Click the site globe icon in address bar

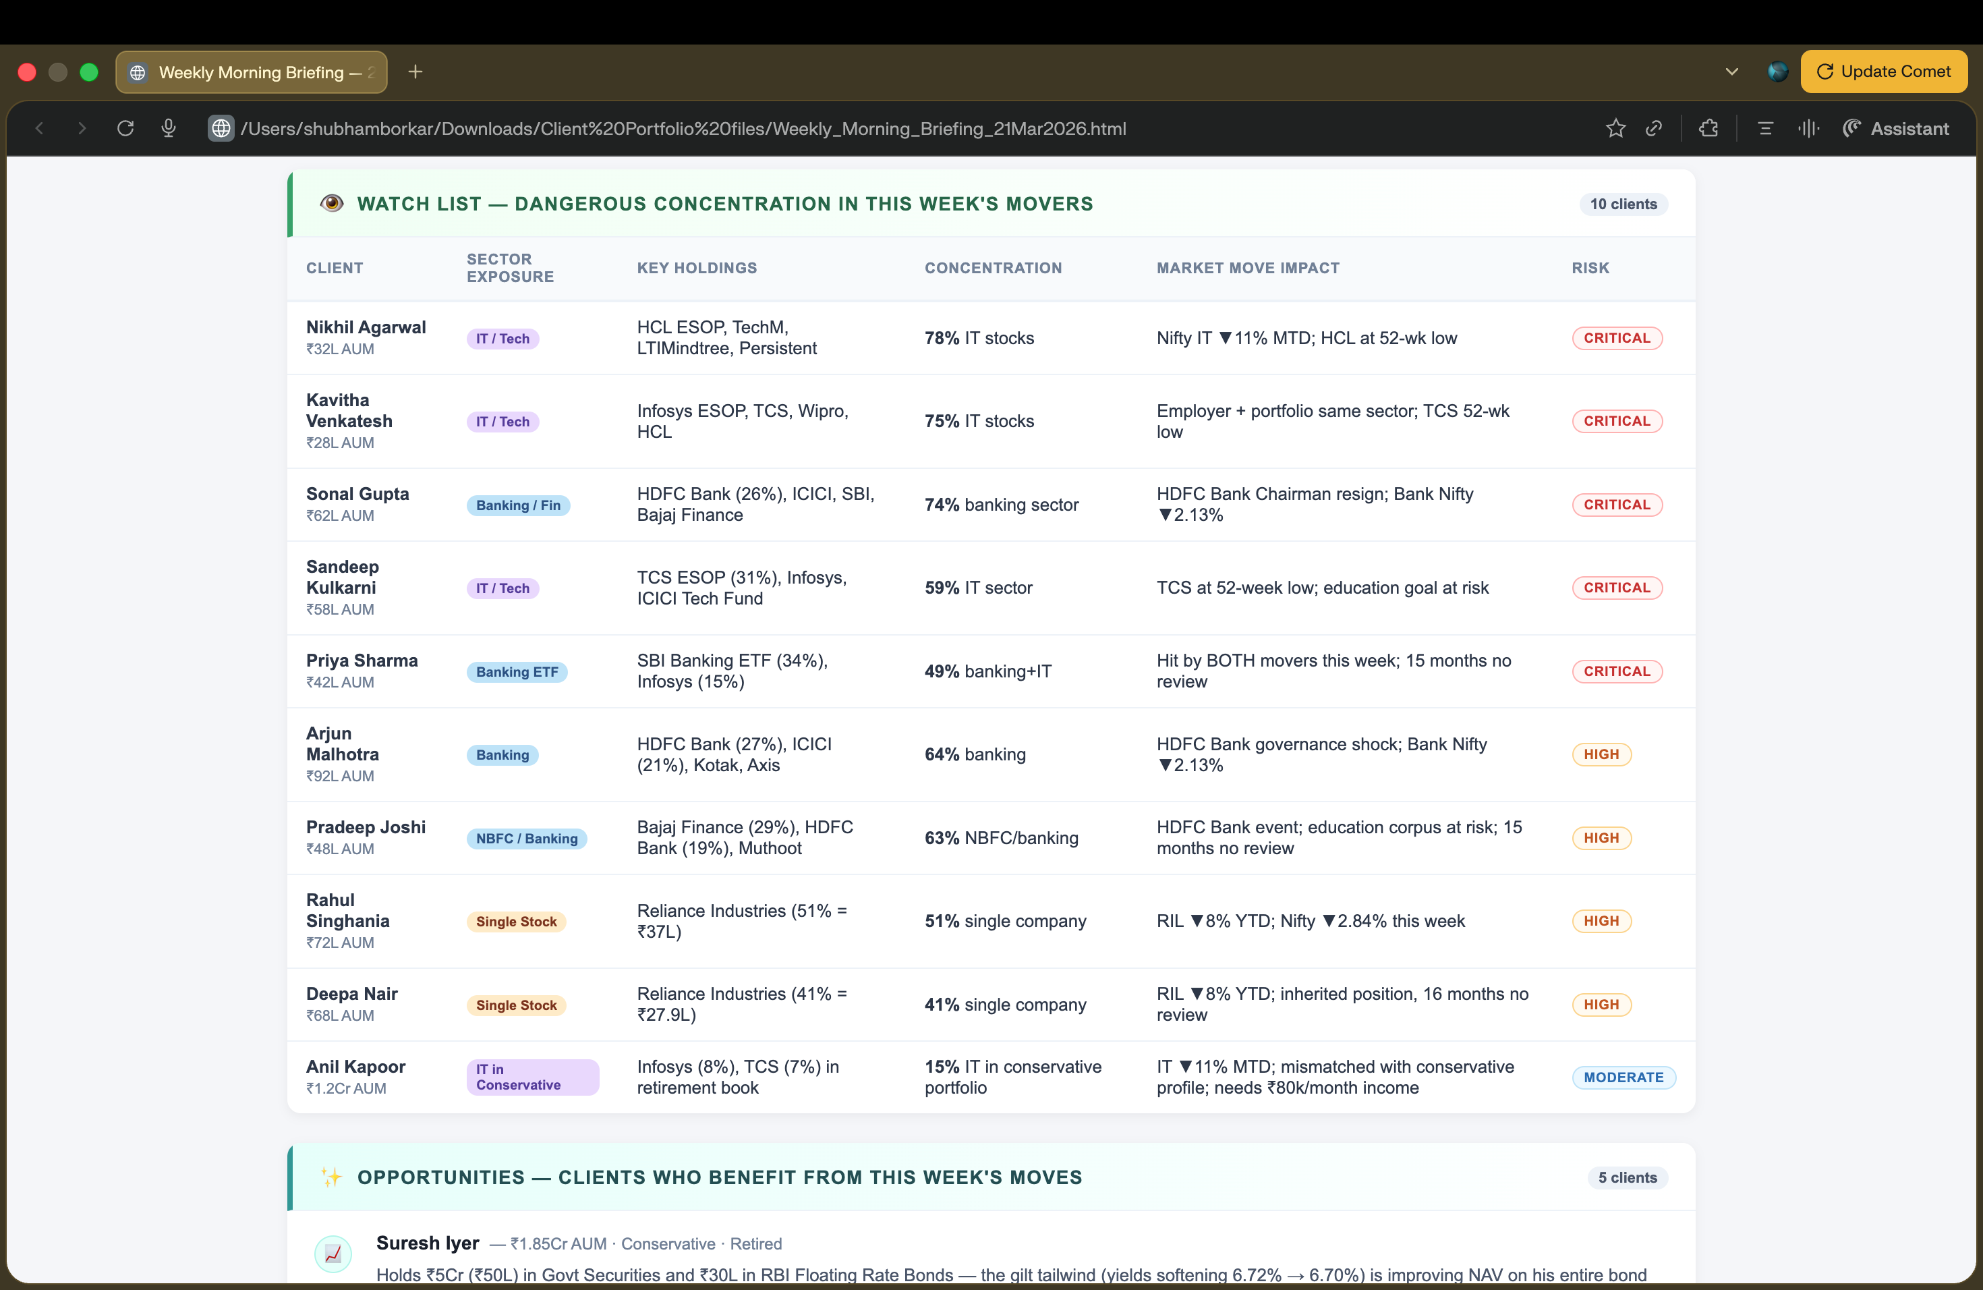221,128
